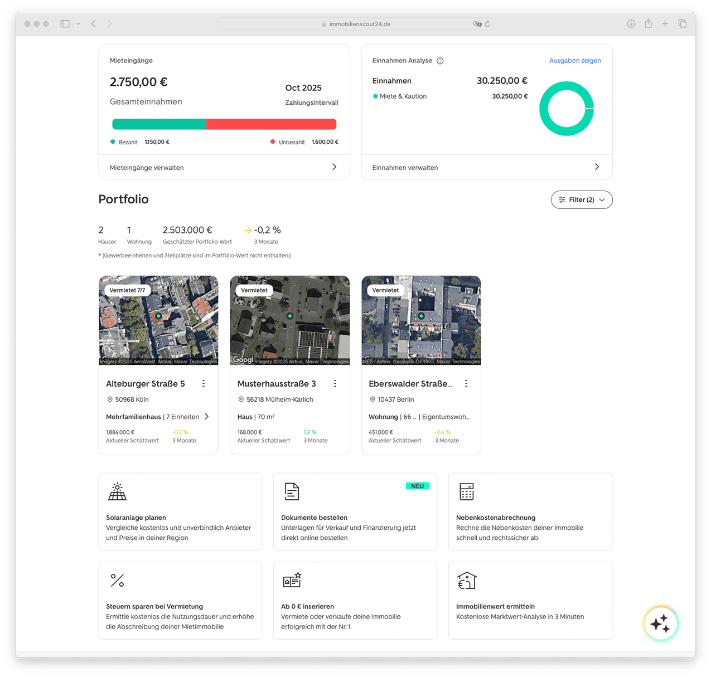Click the chevron next to Einnahmen verwalten
The image size is (711, 677).
pyautogui.click(x=597, y=167)
